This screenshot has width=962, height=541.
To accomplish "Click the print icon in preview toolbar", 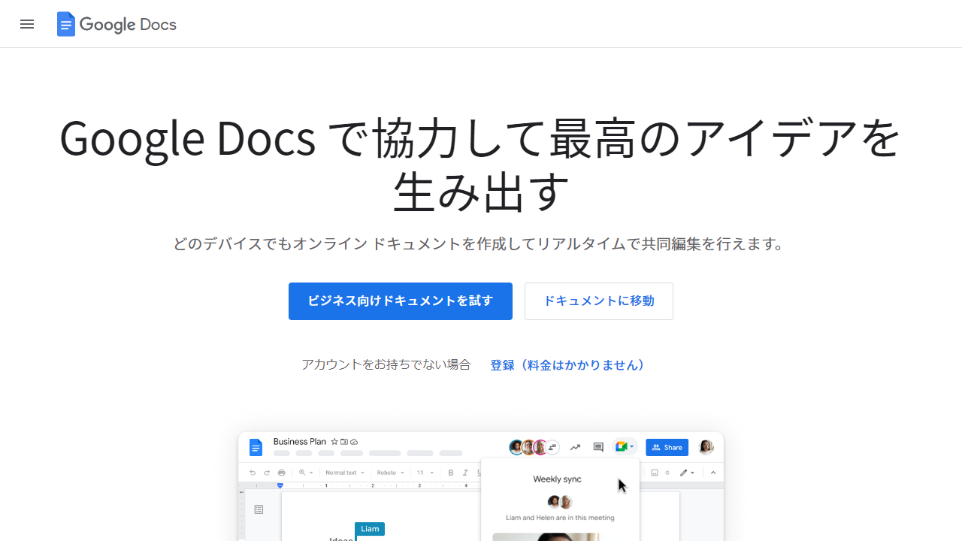I will (281, 473).
